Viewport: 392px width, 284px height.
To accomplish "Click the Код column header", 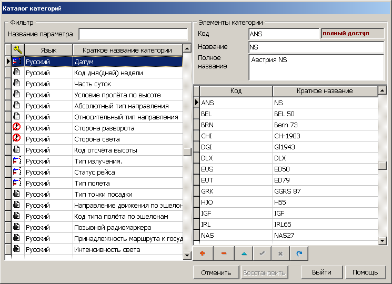I will (236, 91).
